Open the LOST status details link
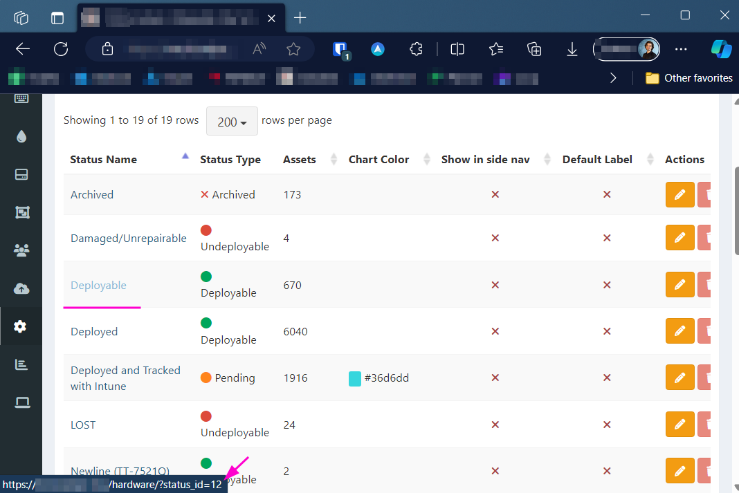The height and width of the screenshot is (493, 739). pos(82,425)
